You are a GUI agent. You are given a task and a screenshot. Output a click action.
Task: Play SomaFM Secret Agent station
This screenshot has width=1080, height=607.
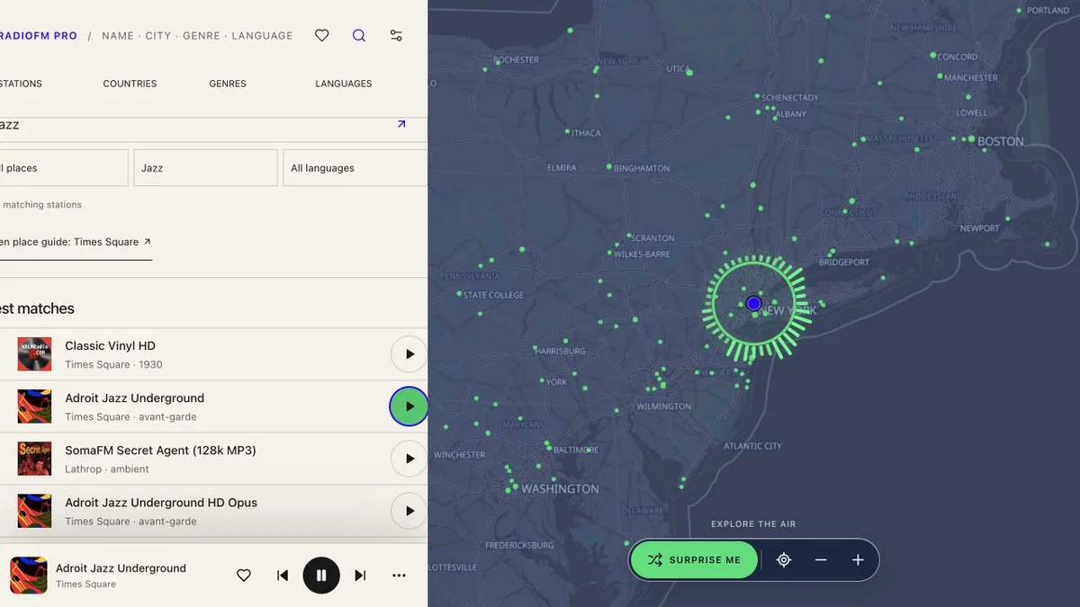409,459
